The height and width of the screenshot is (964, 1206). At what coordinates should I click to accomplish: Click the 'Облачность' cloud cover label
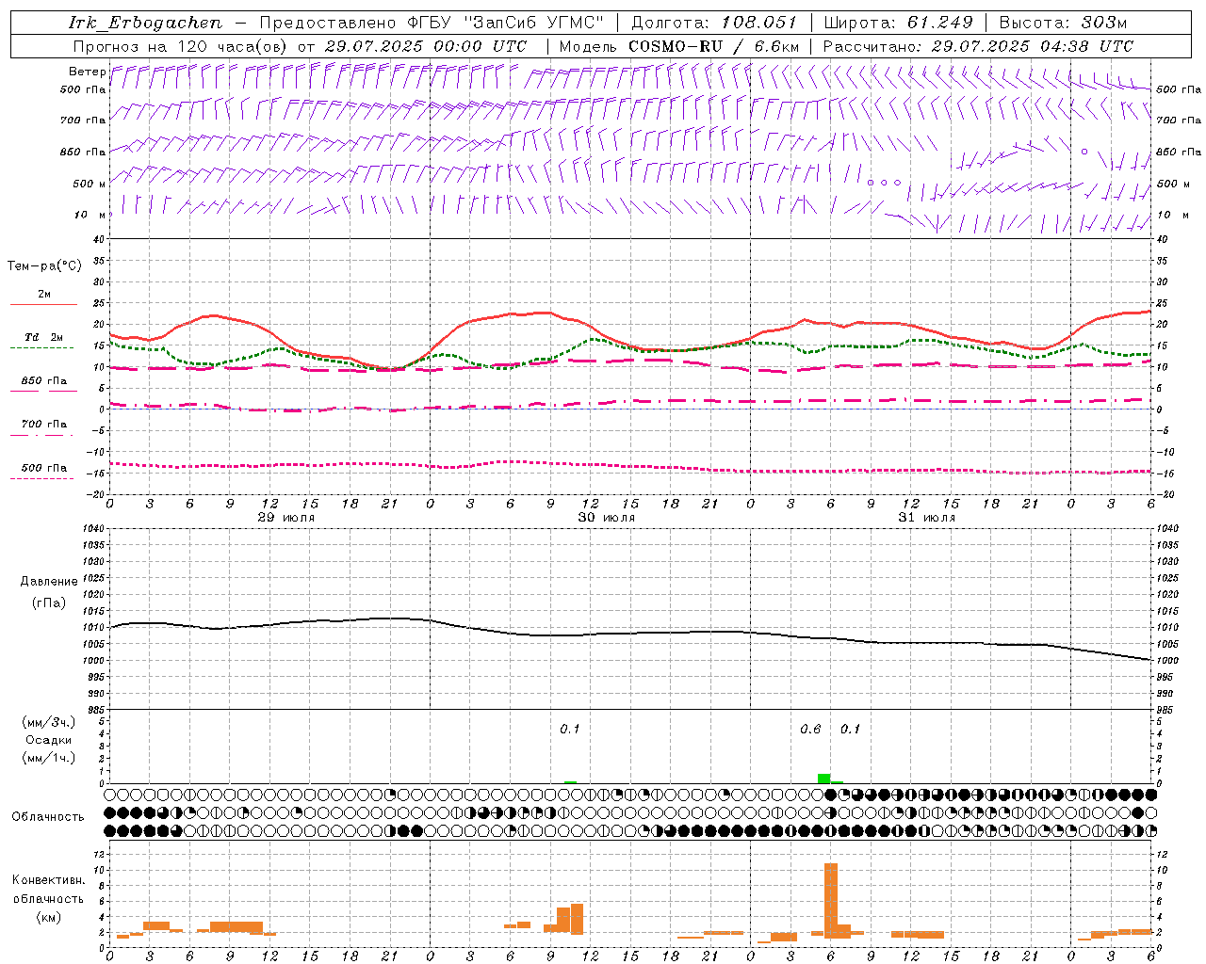click(x=48, y=816)
